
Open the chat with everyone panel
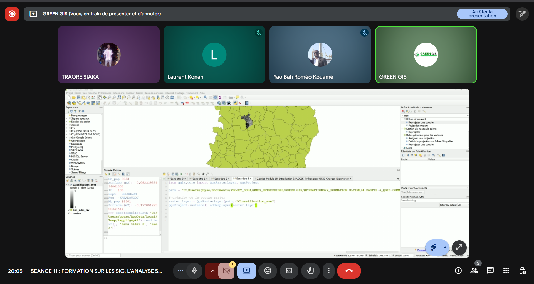490,271
